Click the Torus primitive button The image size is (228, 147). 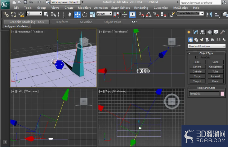[x=197, y=76]
